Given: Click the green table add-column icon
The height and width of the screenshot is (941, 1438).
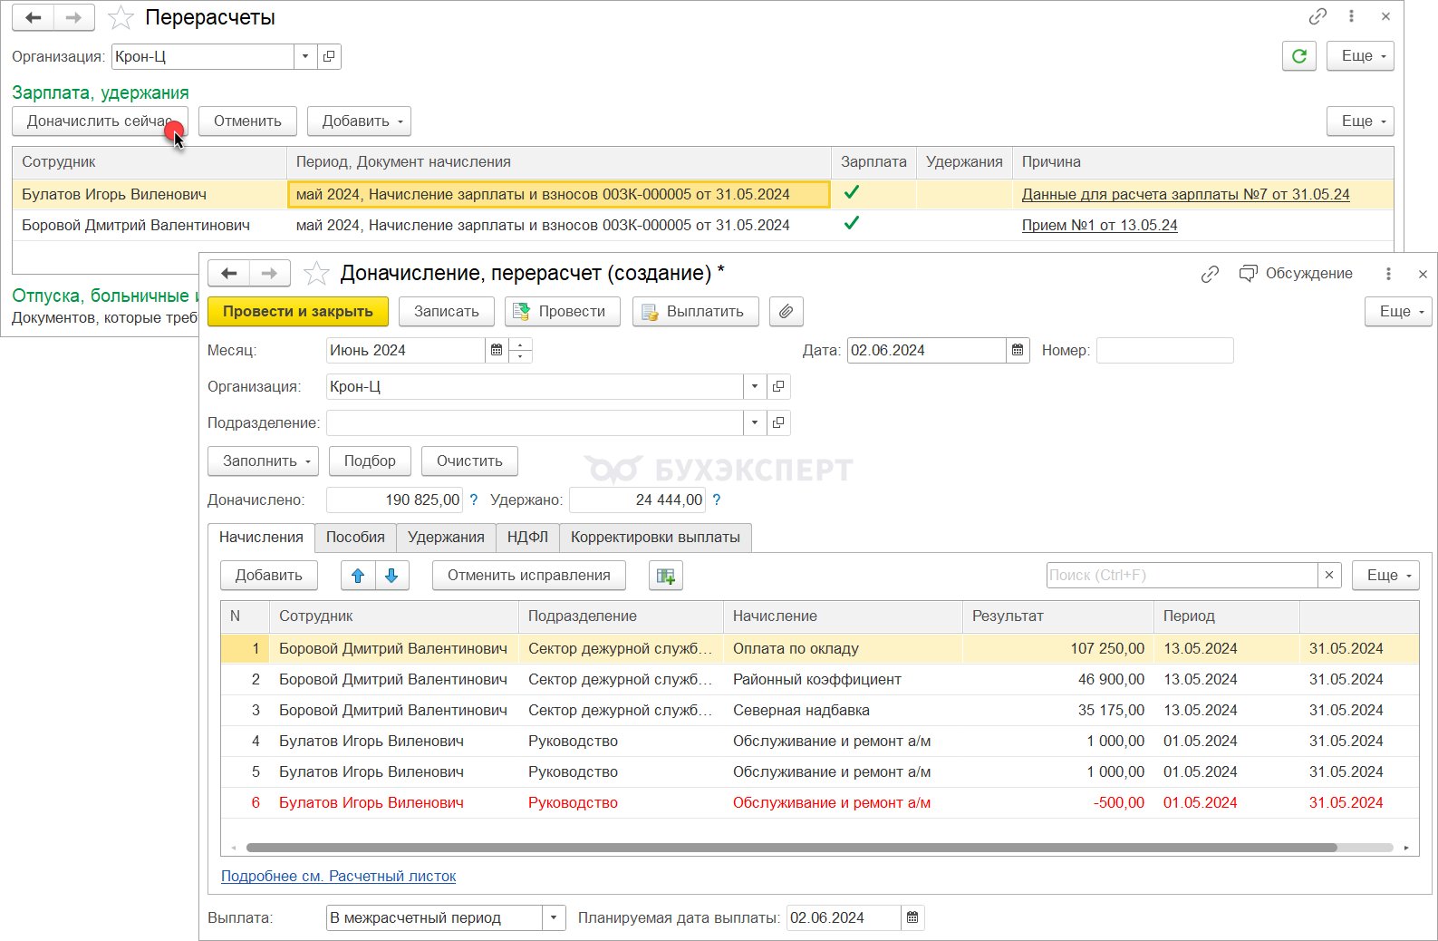Looking at the screenshot, I should tap(666, 576).
